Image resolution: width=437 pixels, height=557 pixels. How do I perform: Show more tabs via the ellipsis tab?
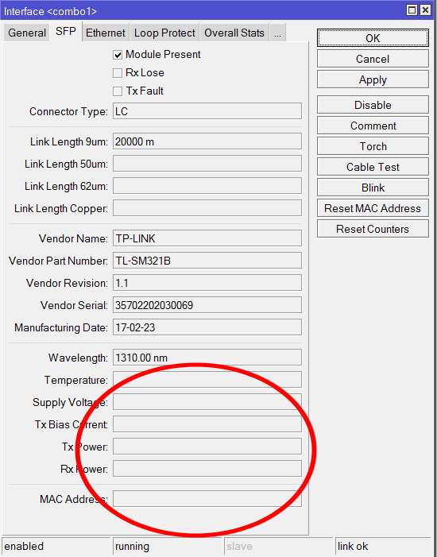(278, 33)
